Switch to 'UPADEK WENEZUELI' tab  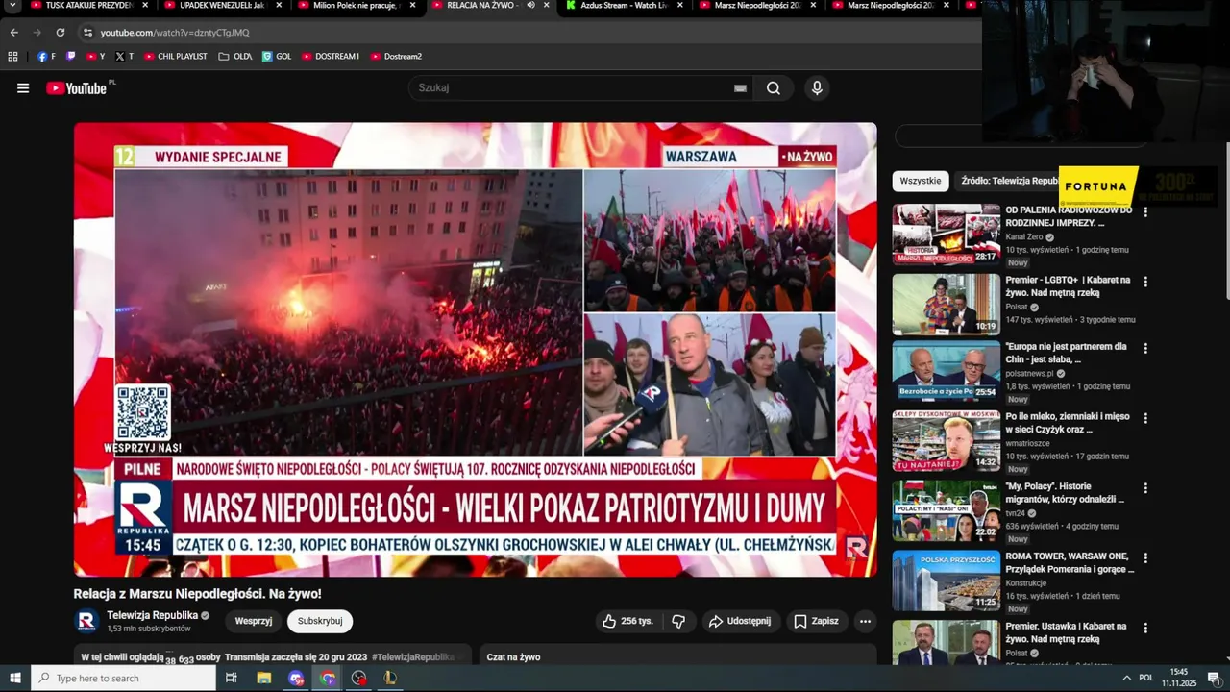coord(221,6)
